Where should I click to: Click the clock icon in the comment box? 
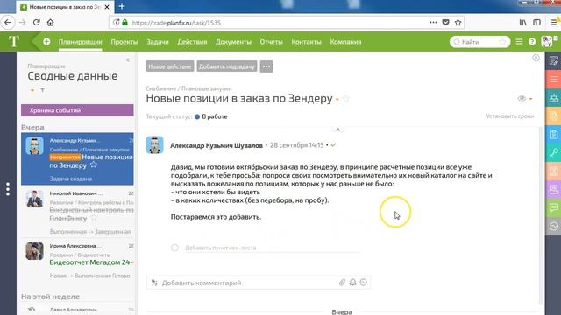(x=364, y=283)
